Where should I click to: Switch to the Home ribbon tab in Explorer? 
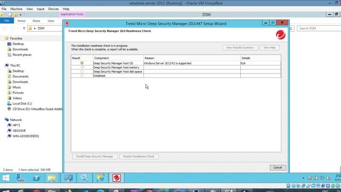[21, 21]
